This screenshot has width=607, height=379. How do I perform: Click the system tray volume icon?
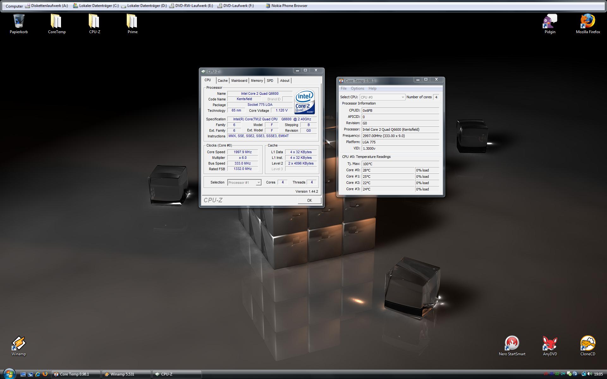click(590, 374)
